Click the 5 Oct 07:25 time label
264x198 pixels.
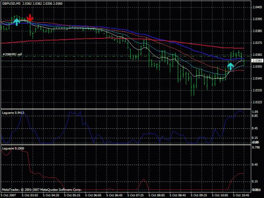coord(136,195)
